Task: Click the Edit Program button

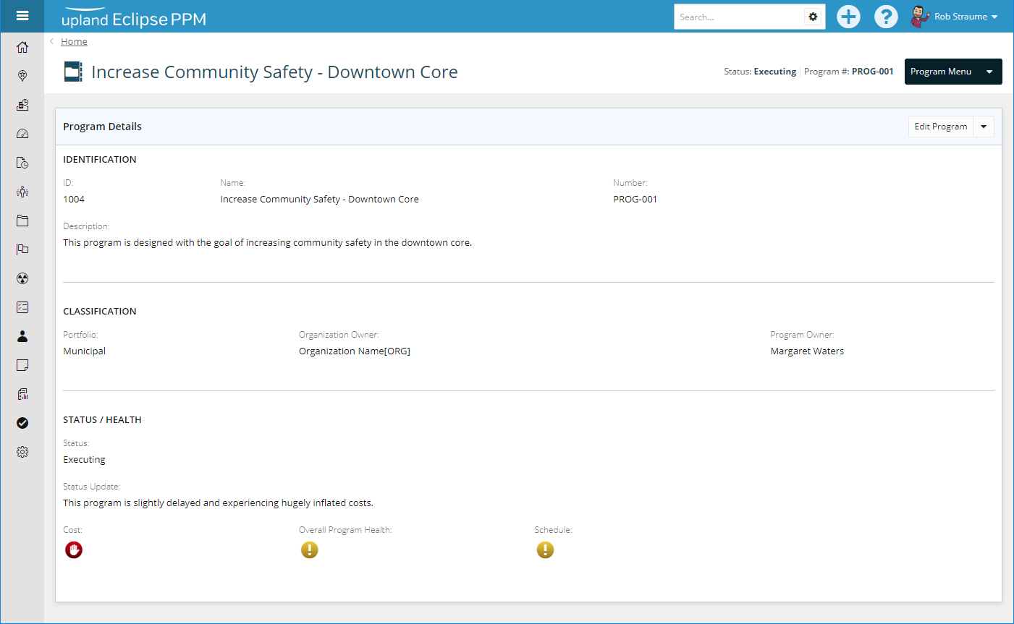Action: click(x=940, y=127)
